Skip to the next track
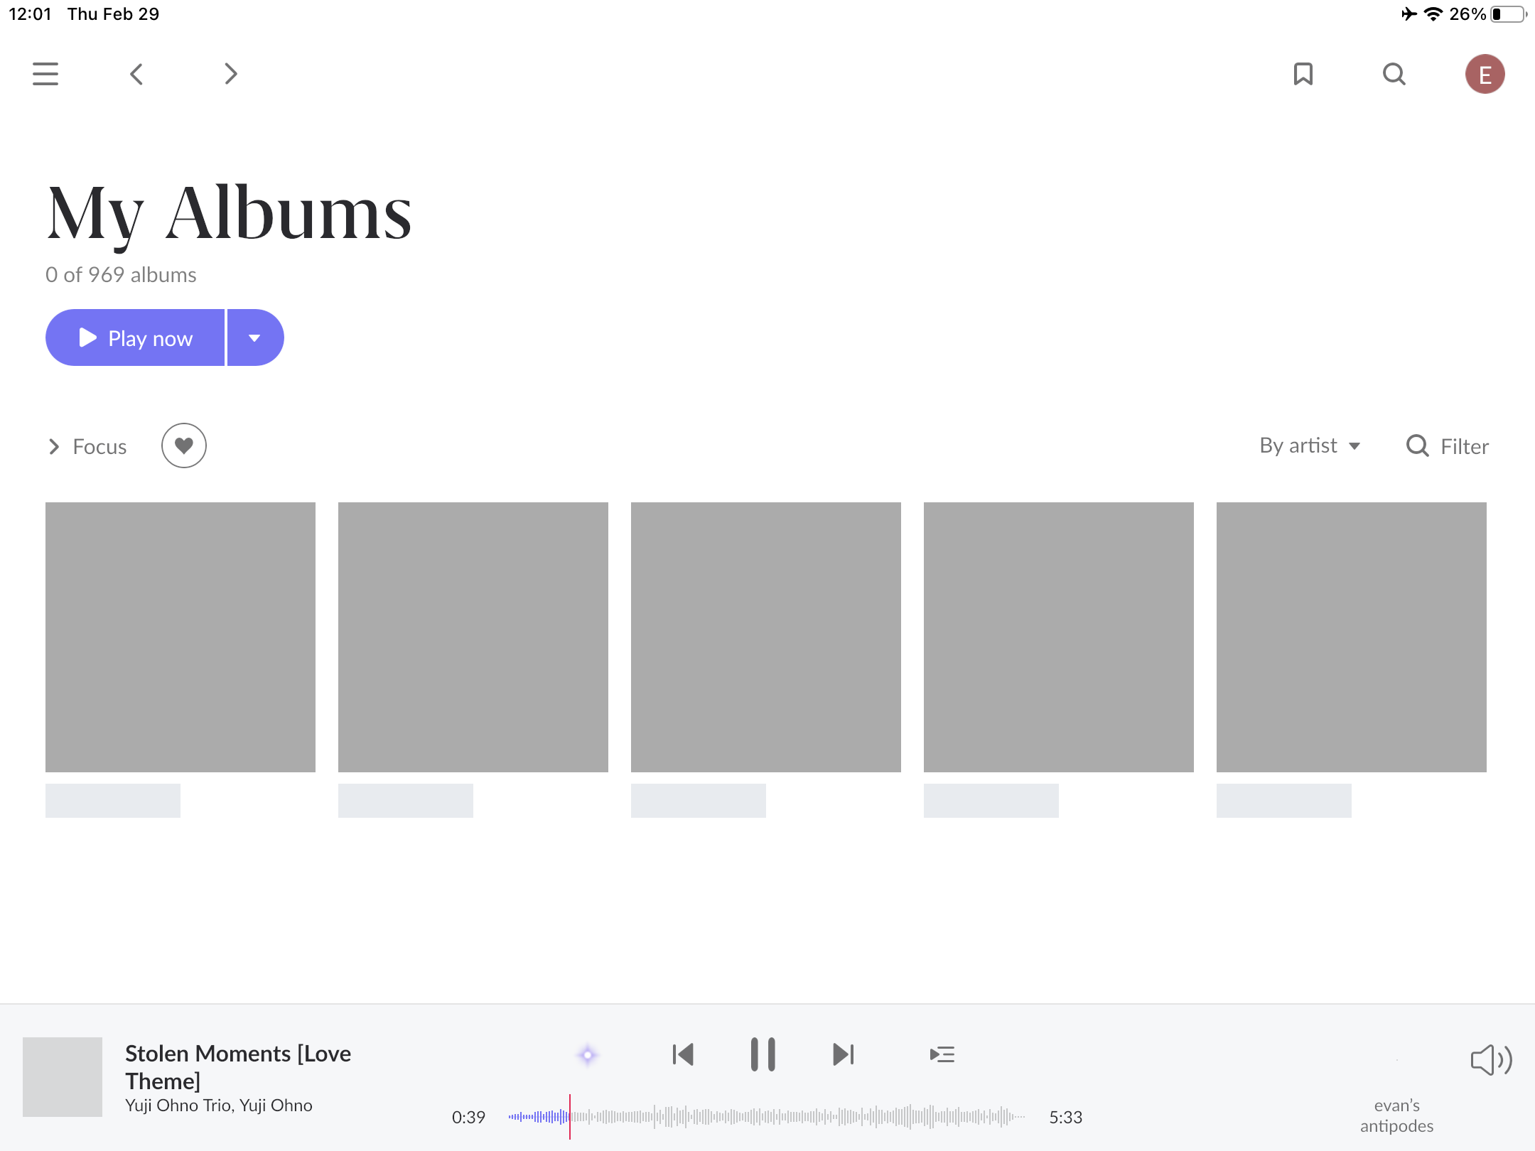 click(x=844, y=1054)
